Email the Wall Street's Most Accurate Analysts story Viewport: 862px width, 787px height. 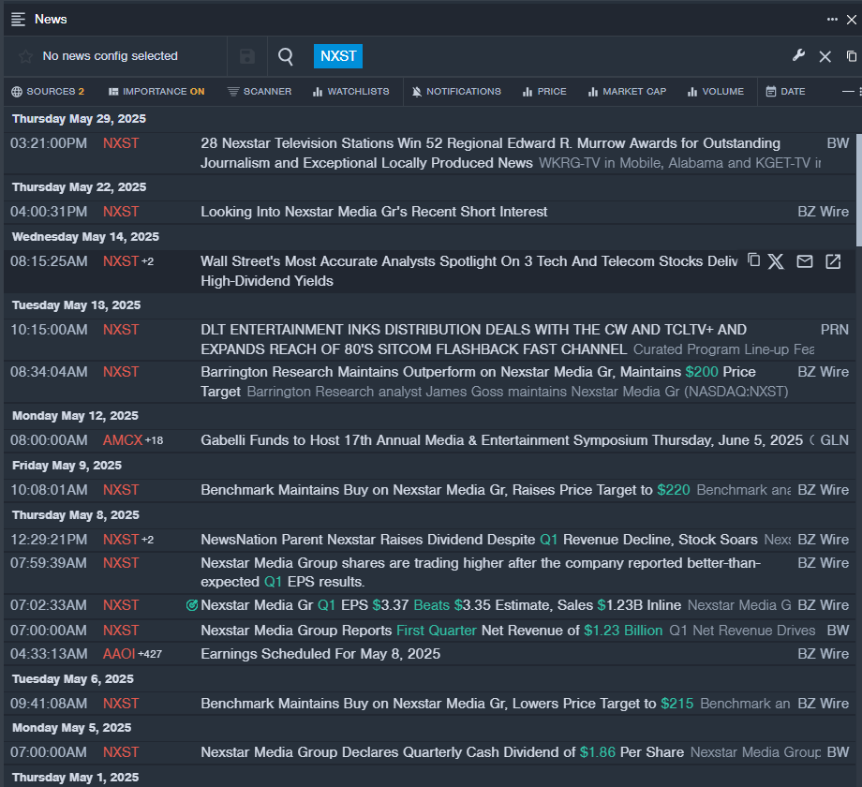tap(804, 261)
